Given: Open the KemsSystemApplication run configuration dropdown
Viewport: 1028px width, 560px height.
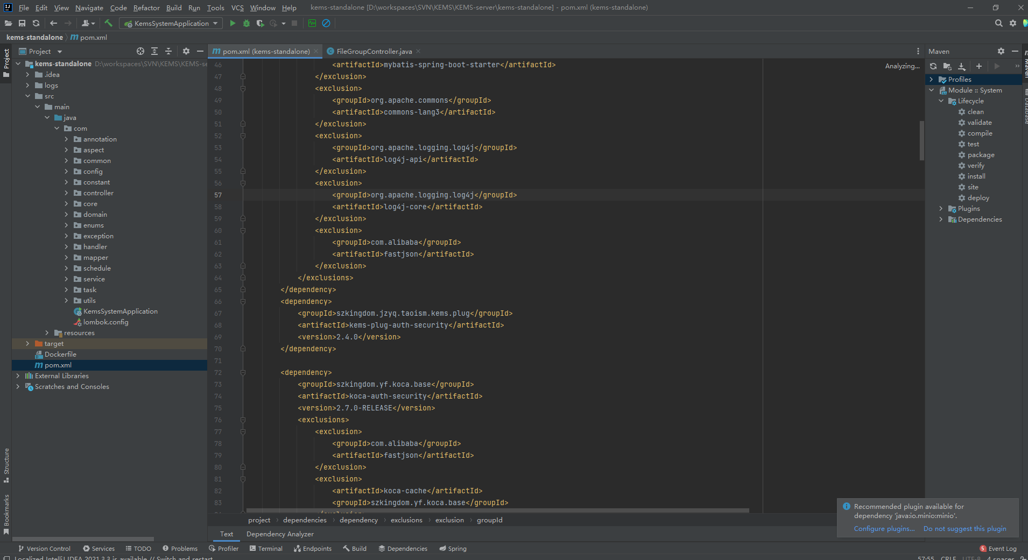Looking at the screenshot, I should pyautogui.click(x=171, y=23).
